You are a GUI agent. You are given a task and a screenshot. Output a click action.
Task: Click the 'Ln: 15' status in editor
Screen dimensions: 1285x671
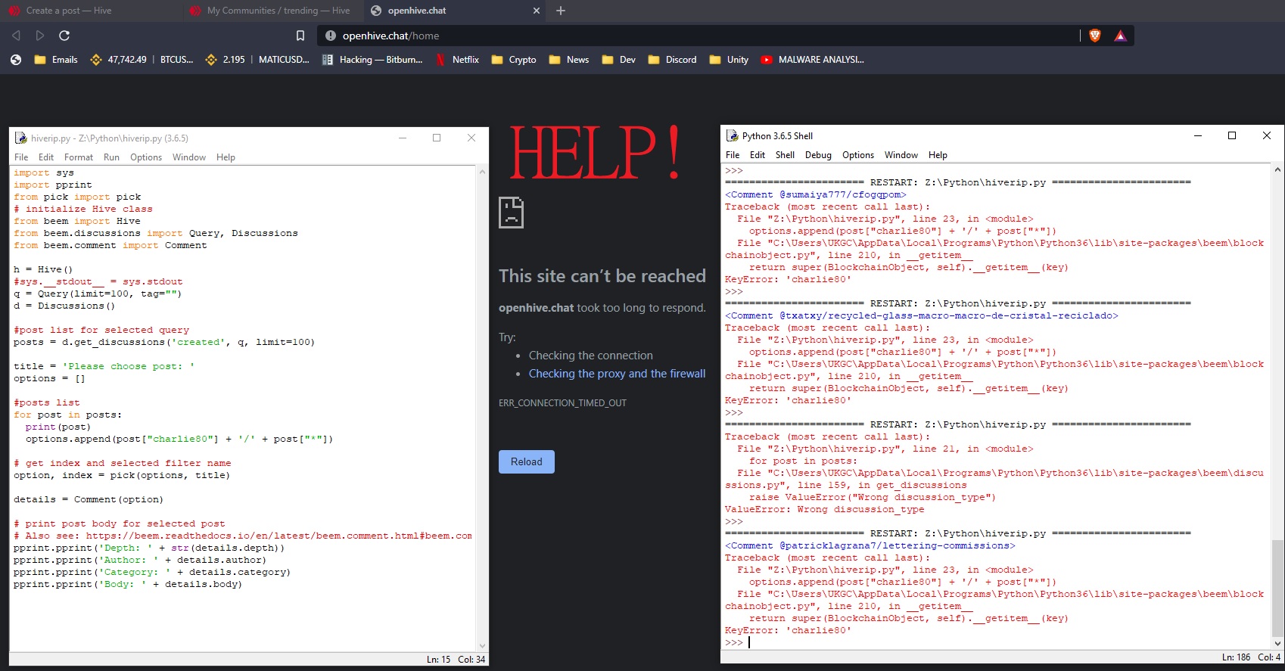tap(438, 660)
